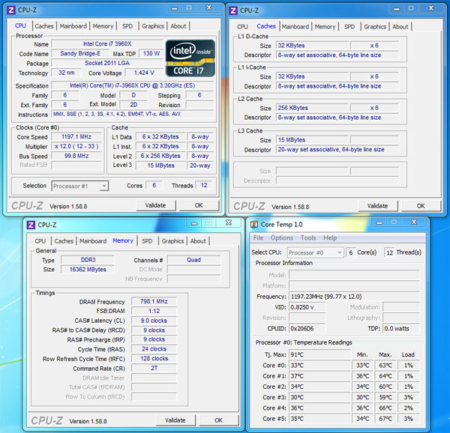Click the Specification field 'i7-3960X CPU @ 3.30GHz (ES)'
The width and height of the screenshot is (450, 433).
pos(132,85)
